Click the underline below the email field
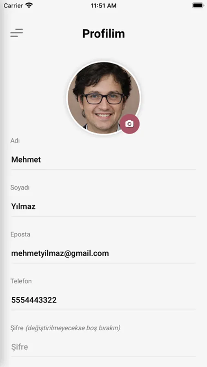 point(103,263)
